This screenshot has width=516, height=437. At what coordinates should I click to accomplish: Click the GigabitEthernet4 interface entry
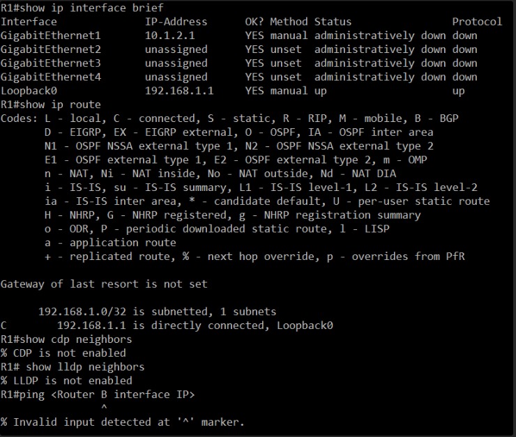pos(51,77)
